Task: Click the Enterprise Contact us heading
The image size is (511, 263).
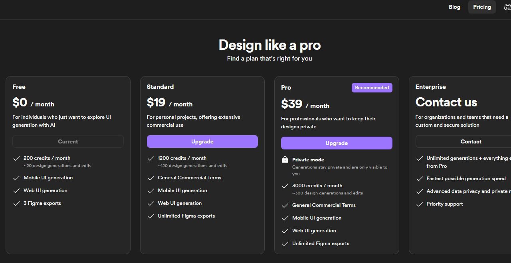Action: [x=446, y=102]
